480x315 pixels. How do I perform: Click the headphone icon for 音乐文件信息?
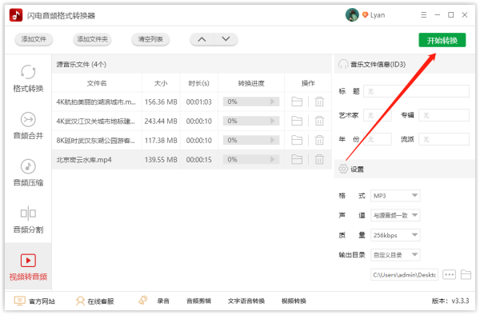[x=343, y=64]
